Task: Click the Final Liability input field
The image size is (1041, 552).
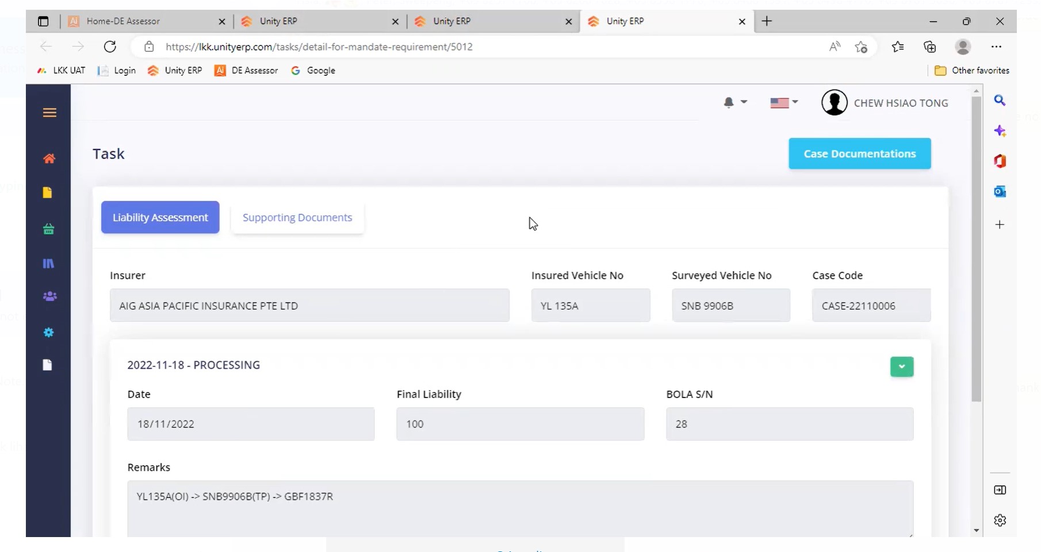Action: coord(520,424)
